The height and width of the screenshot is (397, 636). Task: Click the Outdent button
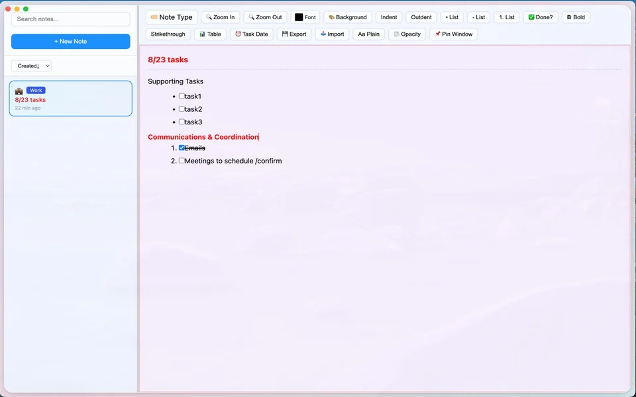[421, 17]
